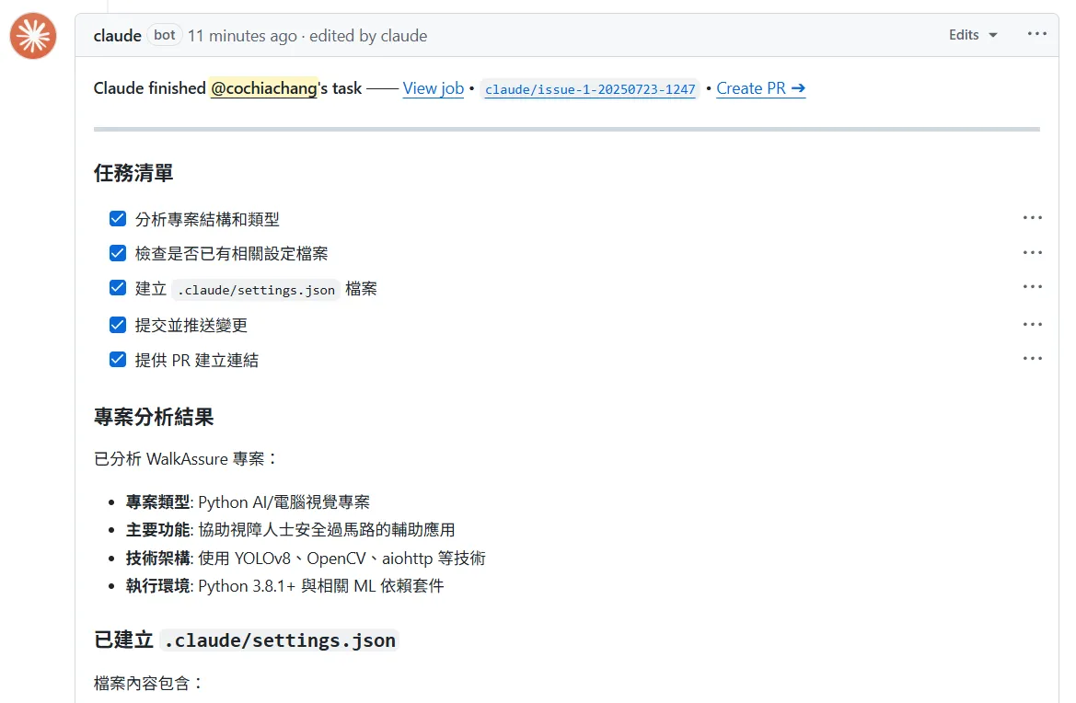The image size is (1076, 703).
Task: Follow the Create PR link
Action: tap(760, 88)
